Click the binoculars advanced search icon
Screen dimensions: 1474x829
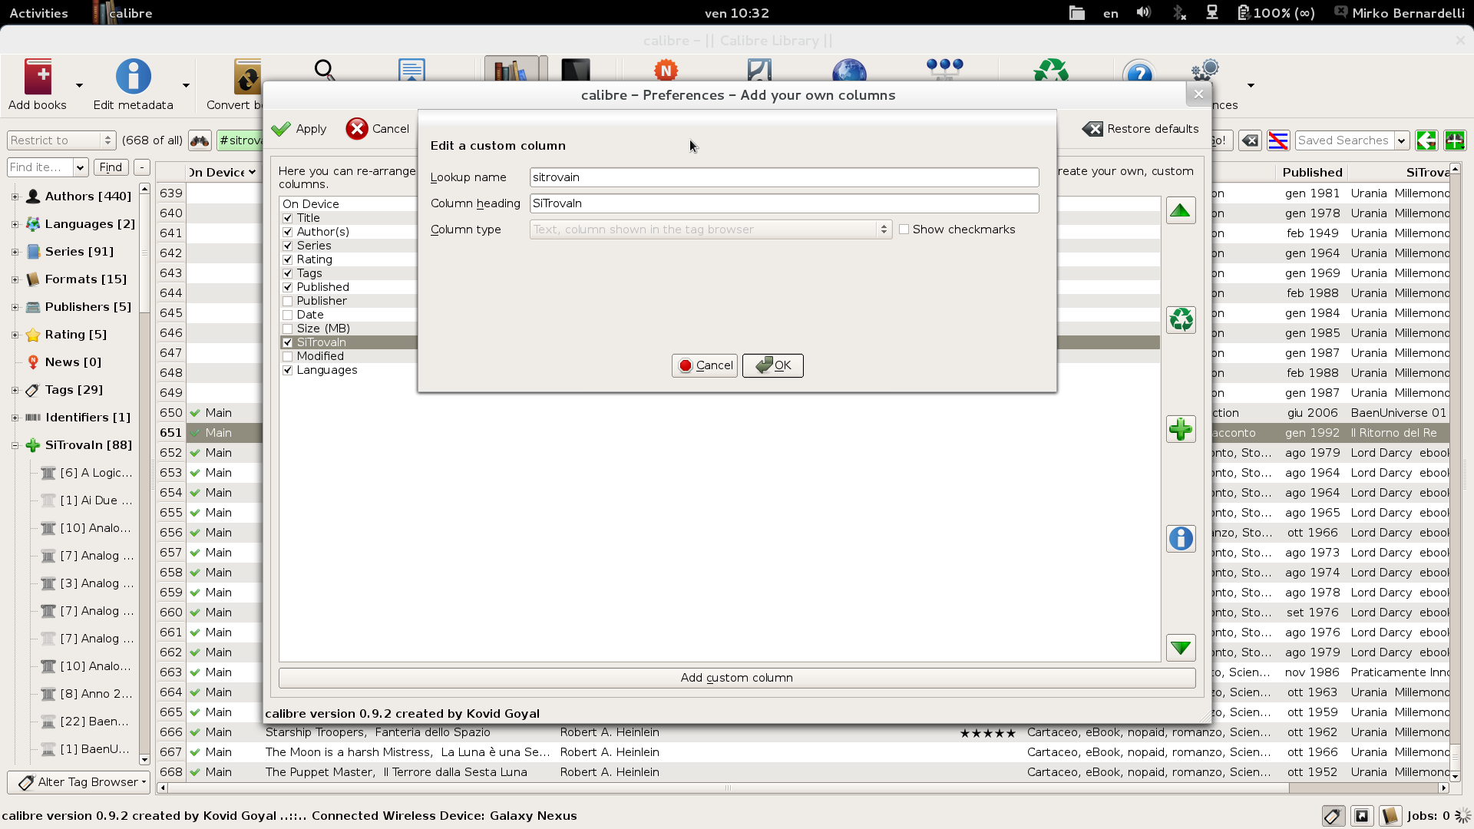point(200,140)
